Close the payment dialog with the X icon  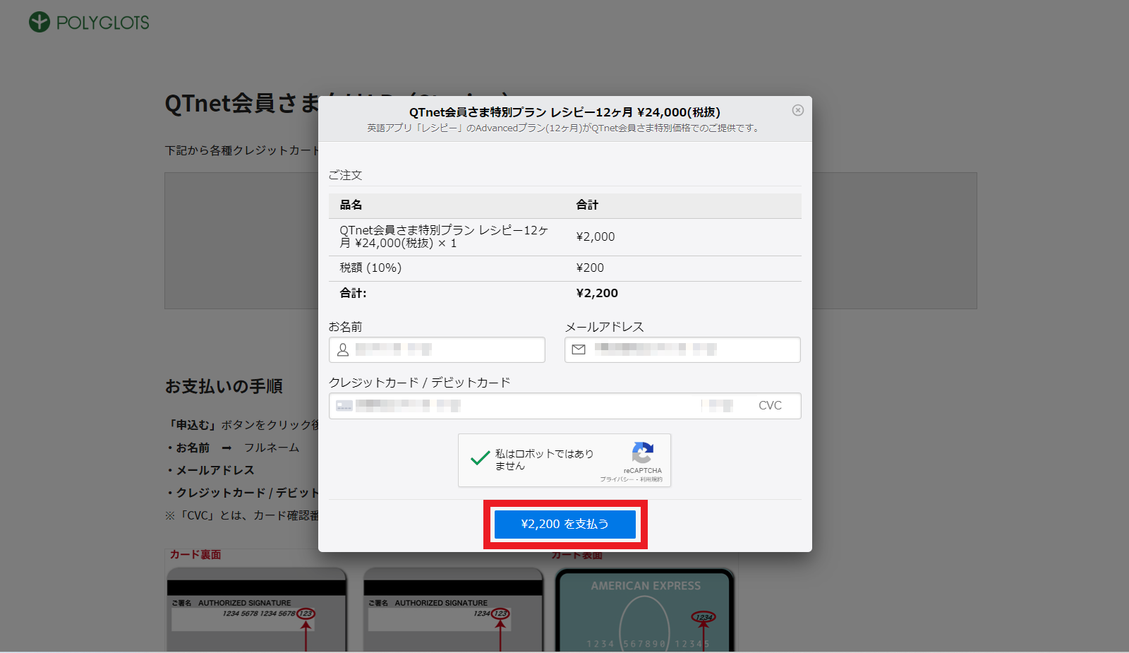797,110
